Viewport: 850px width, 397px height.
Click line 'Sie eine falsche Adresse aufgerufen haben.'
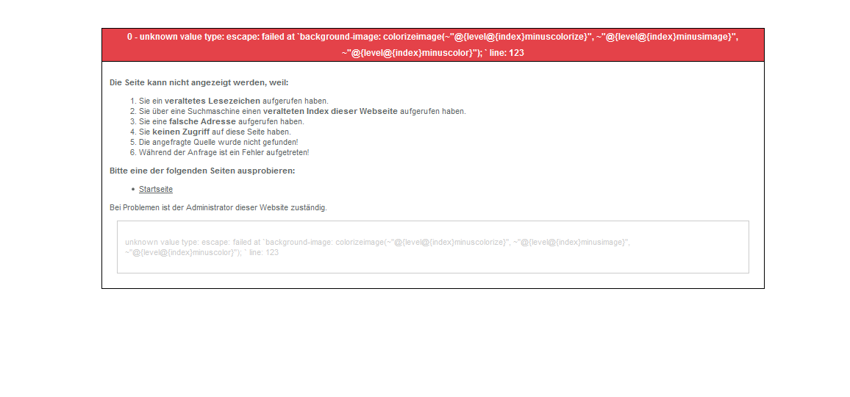[x=222, y=121]
